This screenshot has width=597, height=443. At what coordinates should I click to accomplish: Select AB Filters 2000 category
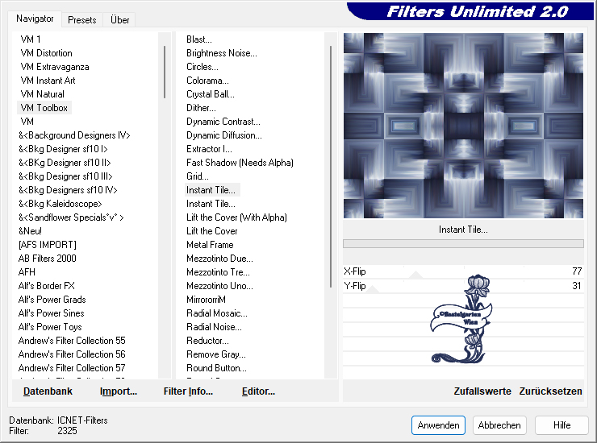(48, 259)
